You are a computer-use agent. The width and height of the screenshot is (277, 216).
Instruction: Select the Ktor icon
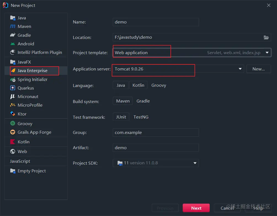point(13,114)
